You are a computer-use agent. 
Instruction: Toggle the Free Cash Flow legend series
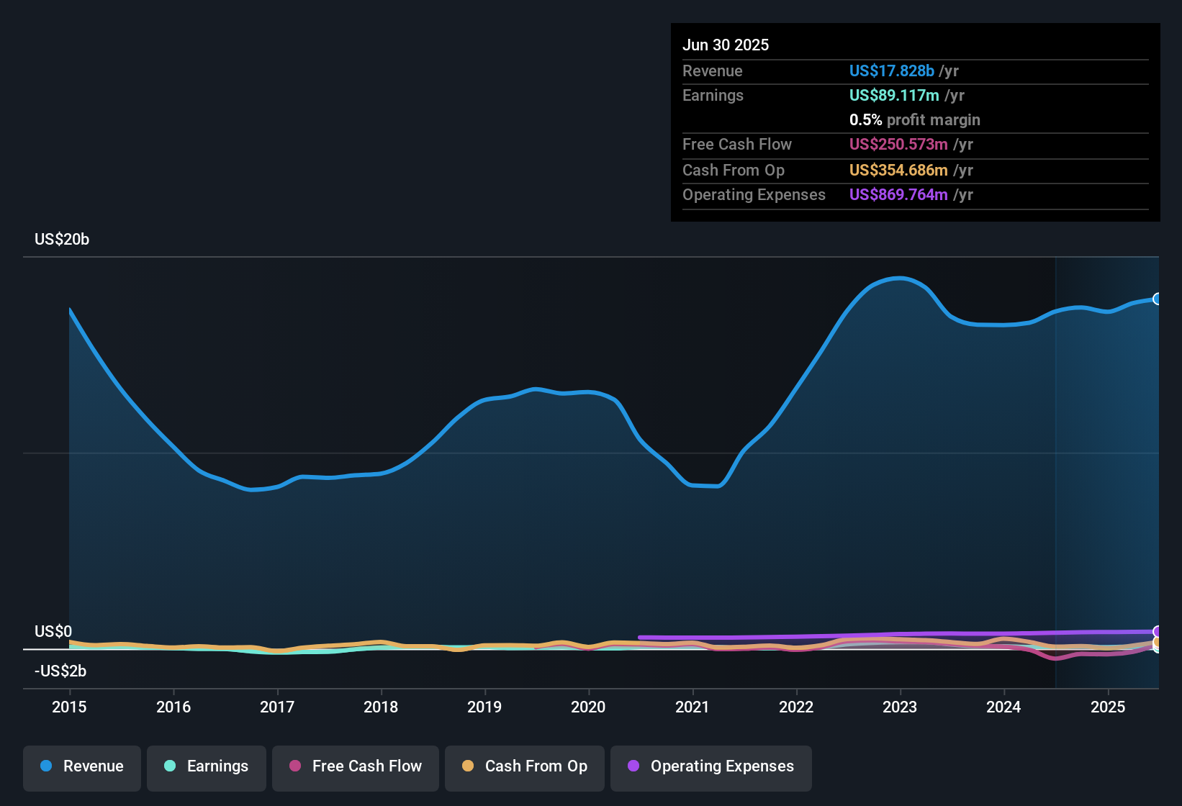(356, 767)
